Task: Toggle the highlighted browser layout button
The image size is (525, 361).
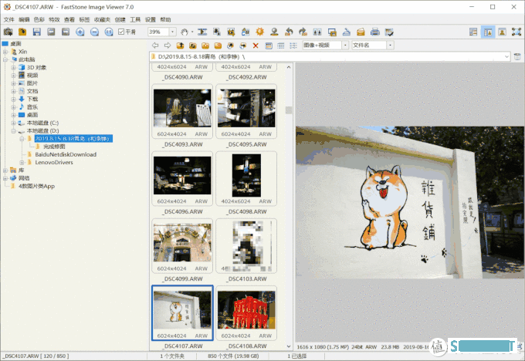Action: point(488,32)
